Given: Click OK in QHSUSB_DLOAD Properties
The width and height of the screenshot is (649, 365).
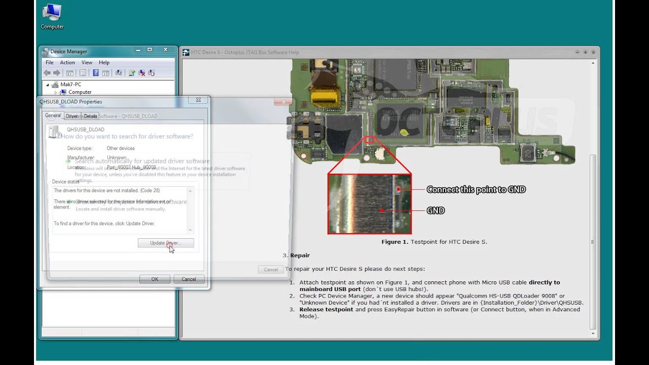Looking at the screenshot, I should coord(155,279).
